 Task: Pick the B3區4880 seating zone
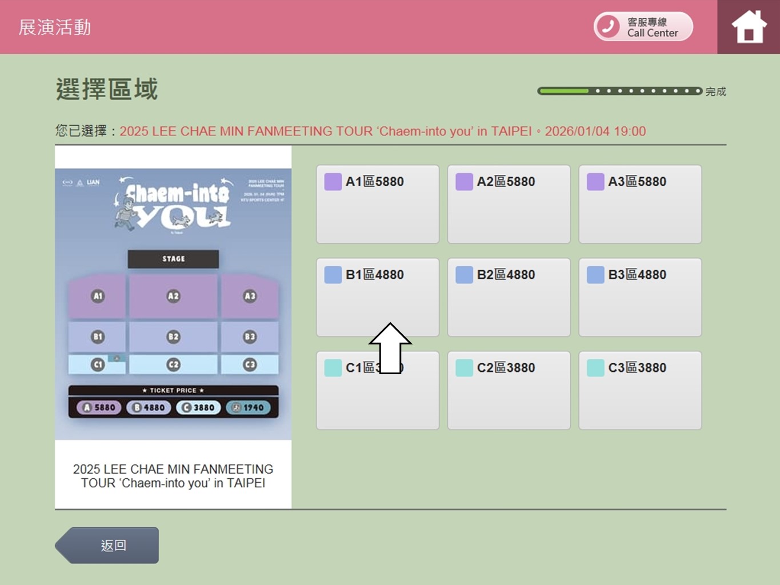(x=640, y=297)
